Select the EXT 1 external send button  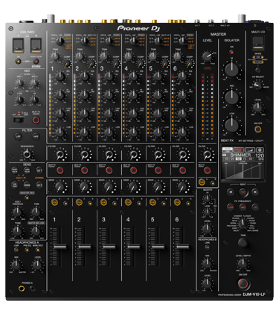coord(39,170)
